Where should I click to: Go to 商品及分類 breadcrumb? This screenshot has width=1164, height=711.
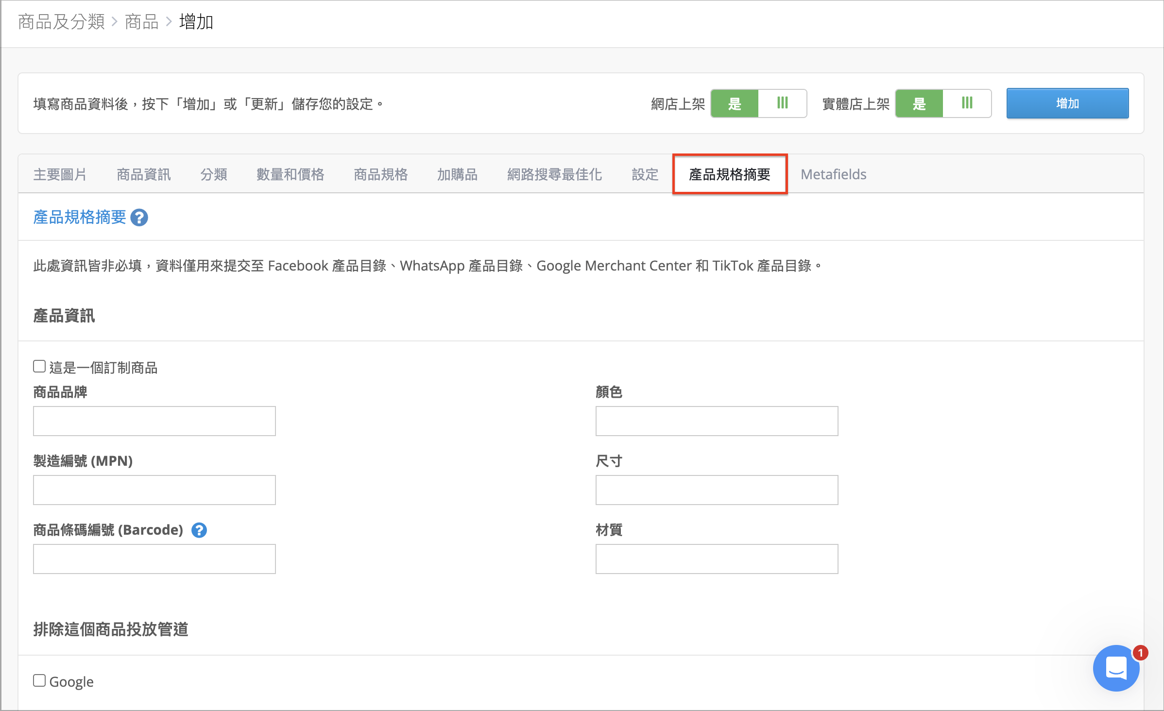pos(62,22)
